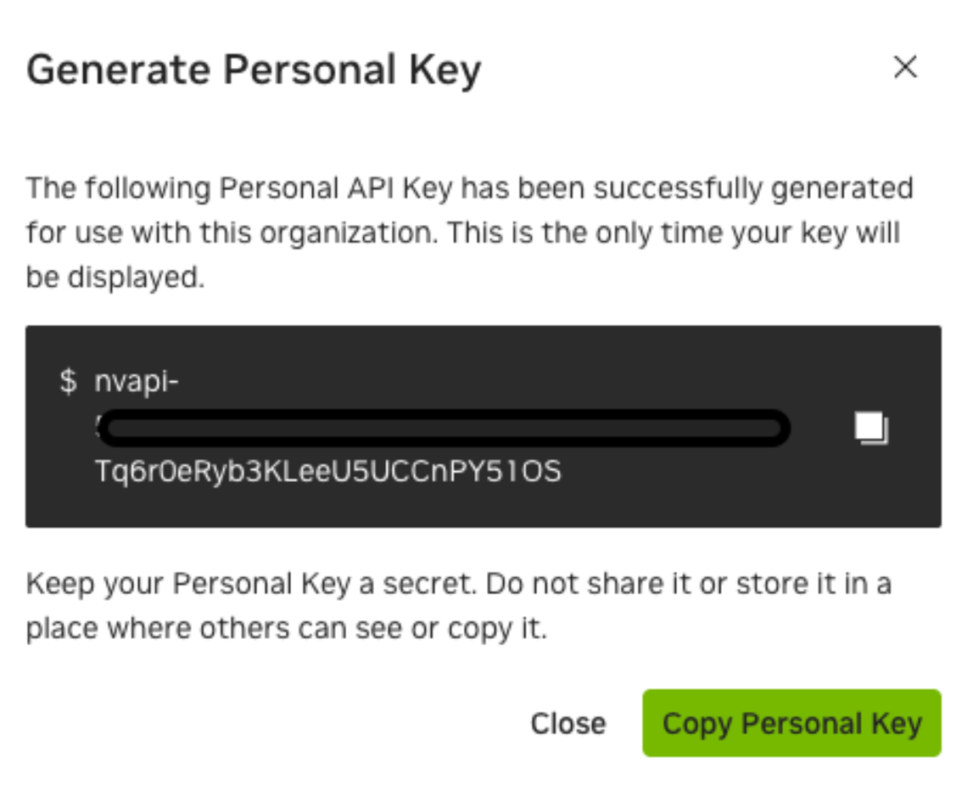The height and width of the screenshot is (785, 956).
Task: Click the Close text button
Action: [567, 723]
